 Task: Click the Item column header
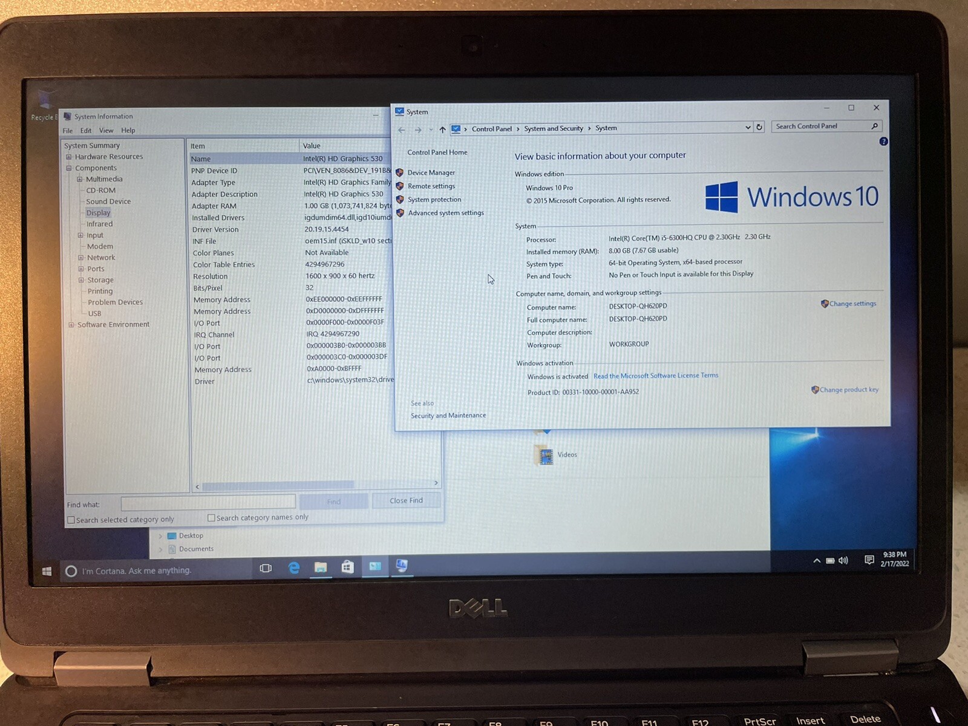point(244,146)
